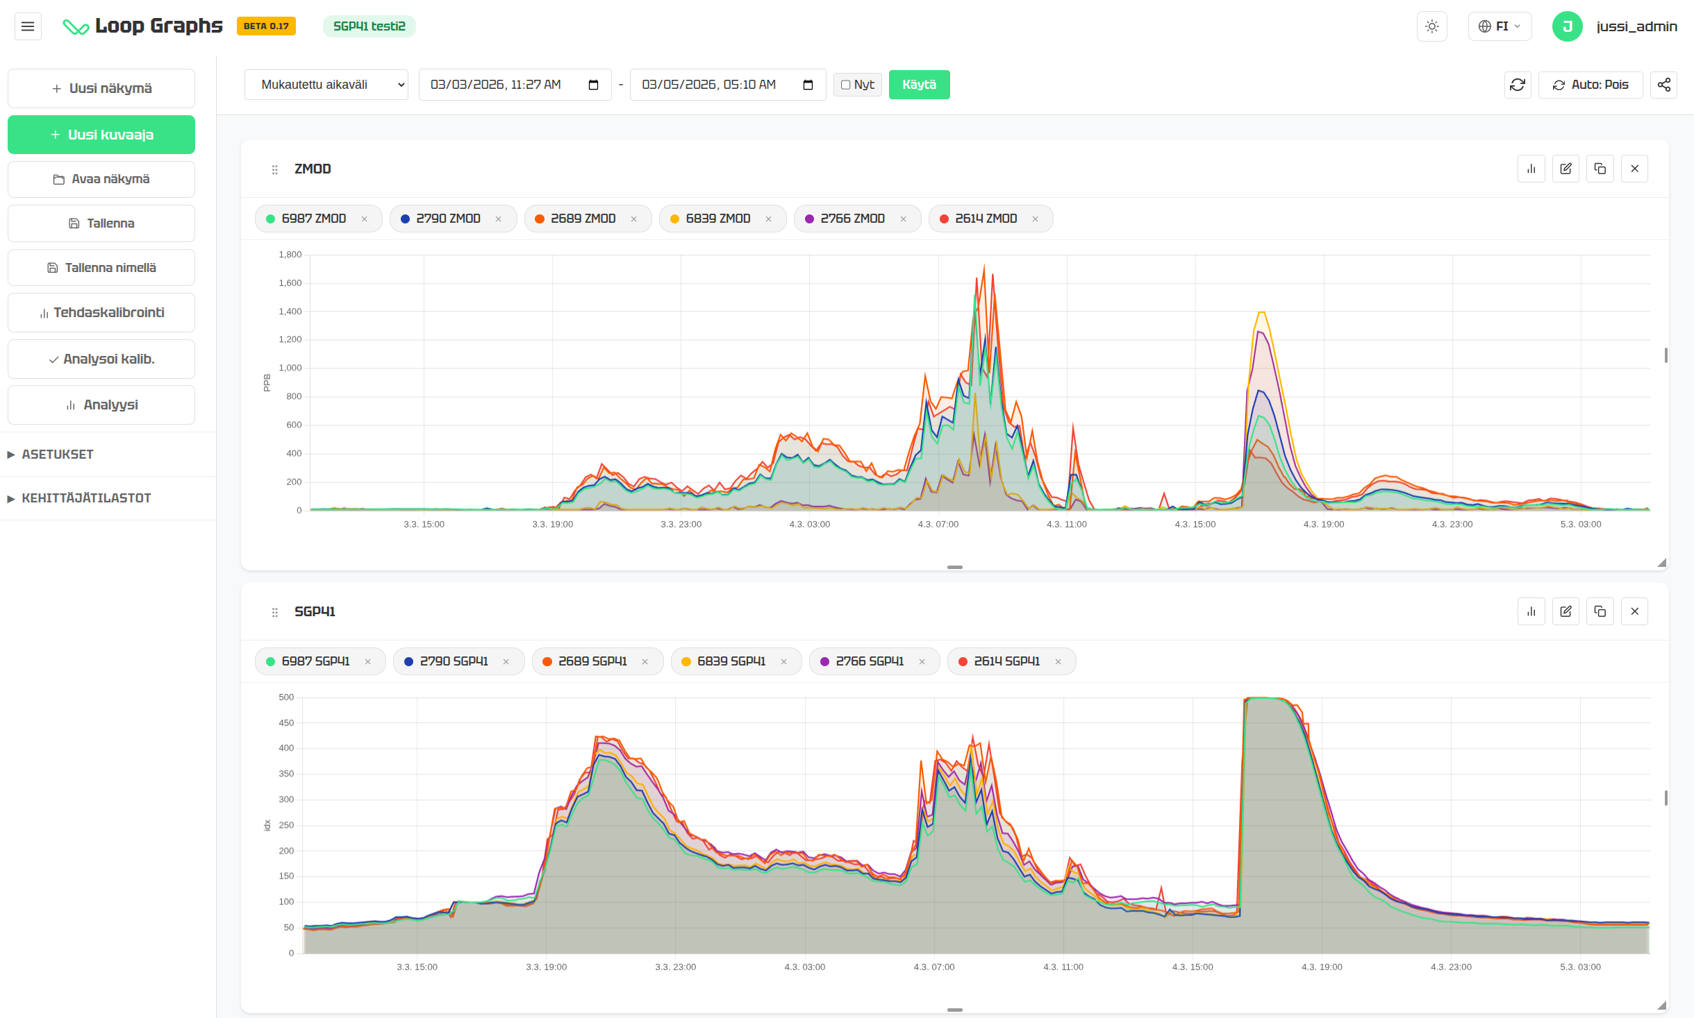The height and width of the screenshot is (1018, 1694).
Task: Expand the ASETUKSET section
Action: click(57, 455)
